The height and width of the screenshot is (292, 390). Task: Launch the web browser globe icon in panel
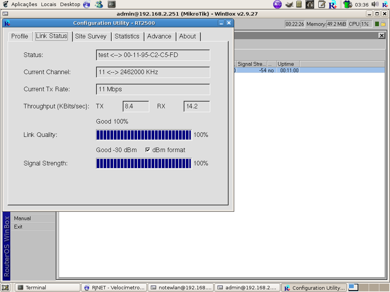(87, 4)
